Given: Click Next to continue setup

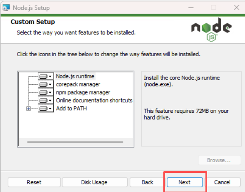Looking at the screenshot, I should click(185, 182).
